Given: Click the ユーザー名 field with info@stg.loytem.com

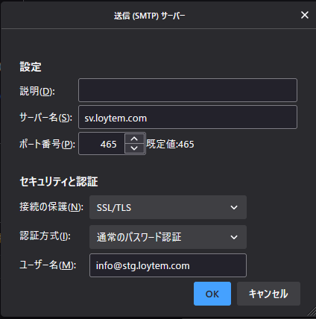Looking at the screenshot, I should pyautogui.click(x=168, y=265).
